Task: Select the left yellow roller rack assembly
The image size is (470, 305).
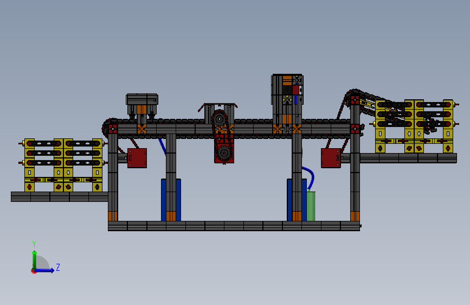Action: point(63,165)
